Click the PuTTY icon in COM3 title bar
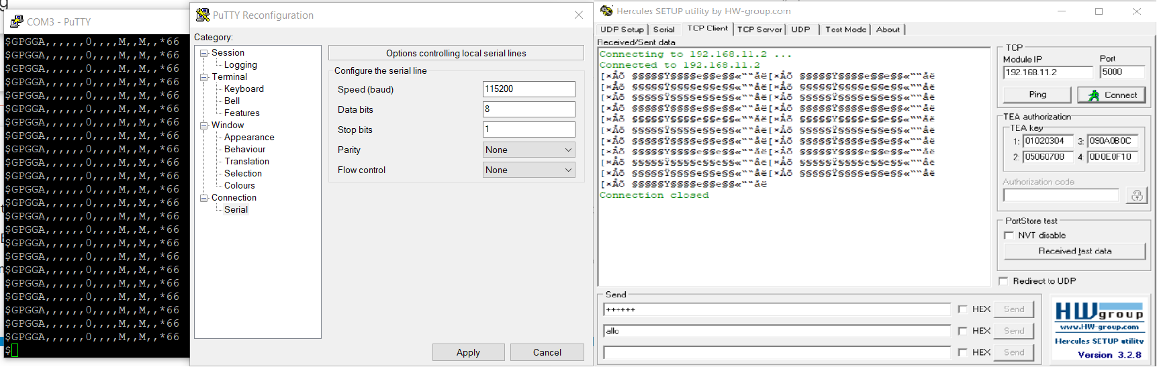The height and width of the screenshot is (367, 1157). (17, 21)
